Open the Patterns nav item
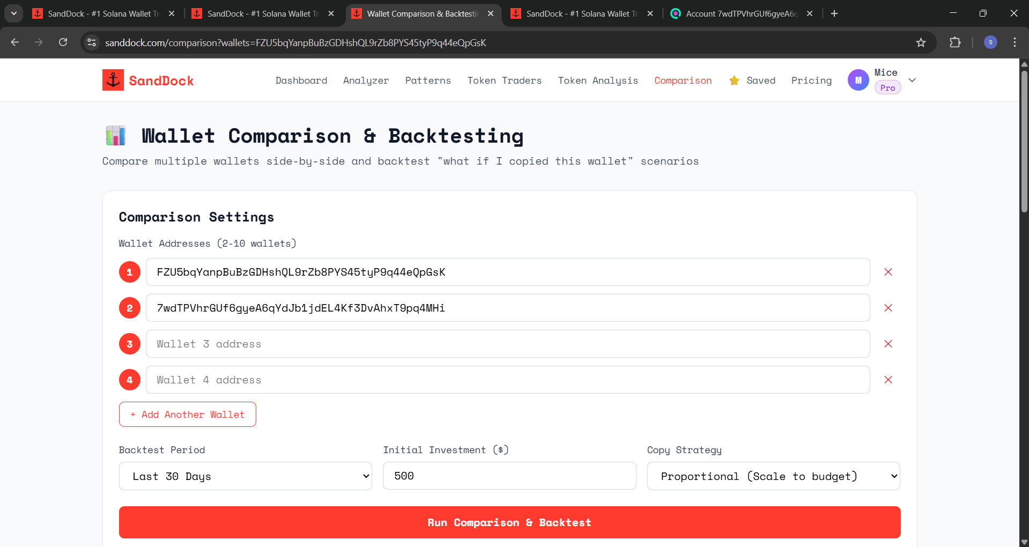The image size is (1029, 547). click(x=428, y=80)
